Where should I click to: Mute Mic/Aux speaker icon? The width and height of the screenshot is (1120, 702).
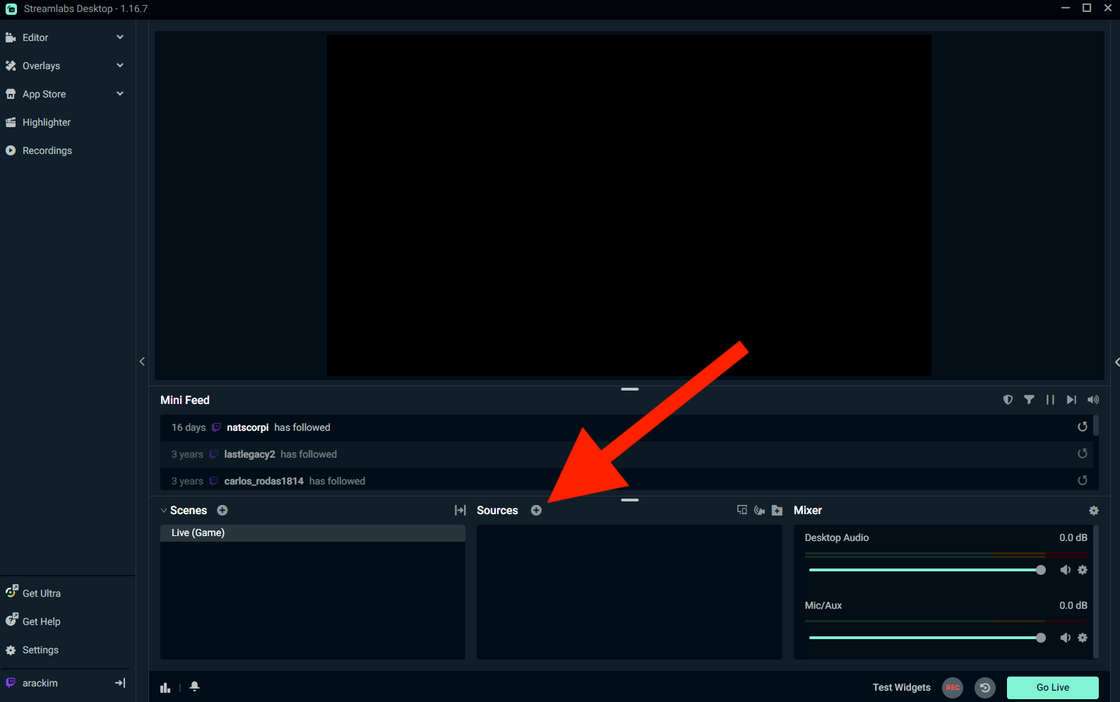(x=1065, y=638)
